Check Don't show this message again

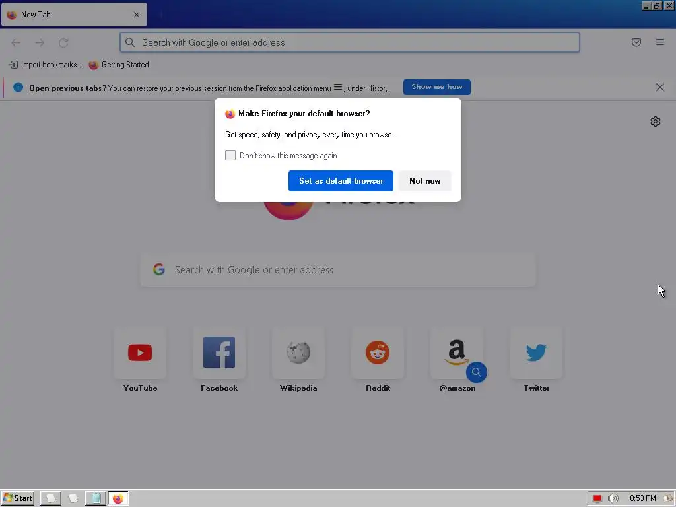pos(230,155)
